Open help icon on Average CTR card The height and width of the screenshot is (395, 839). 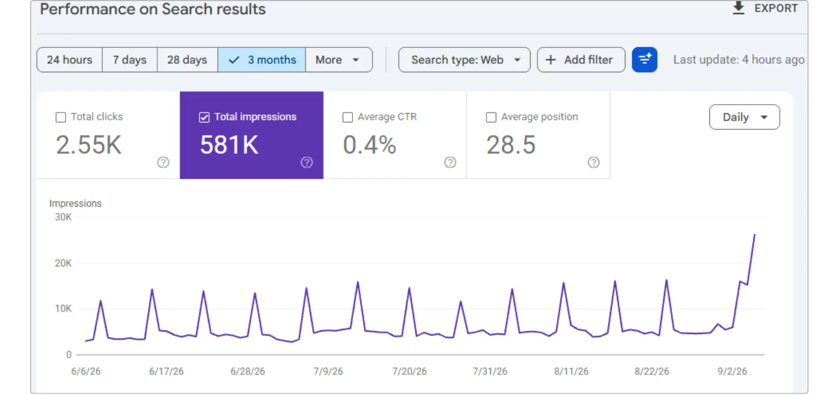450,162
